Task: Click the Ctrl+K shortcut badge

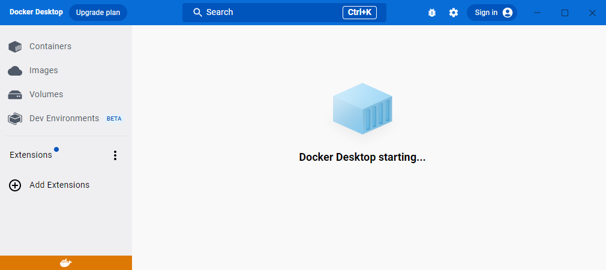Action: coord(359,13)
